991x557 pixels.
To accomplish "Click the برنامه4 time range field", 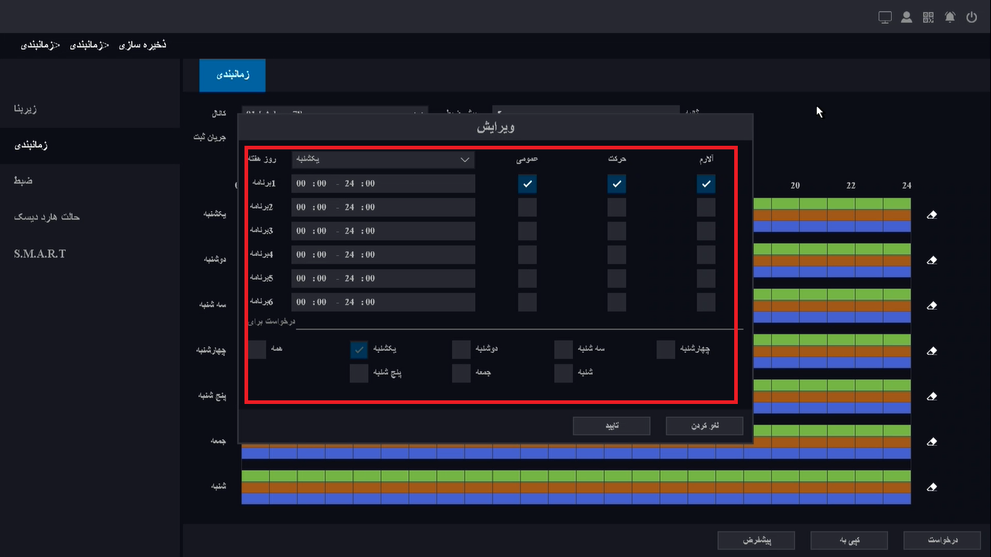I will click(383, 255).
